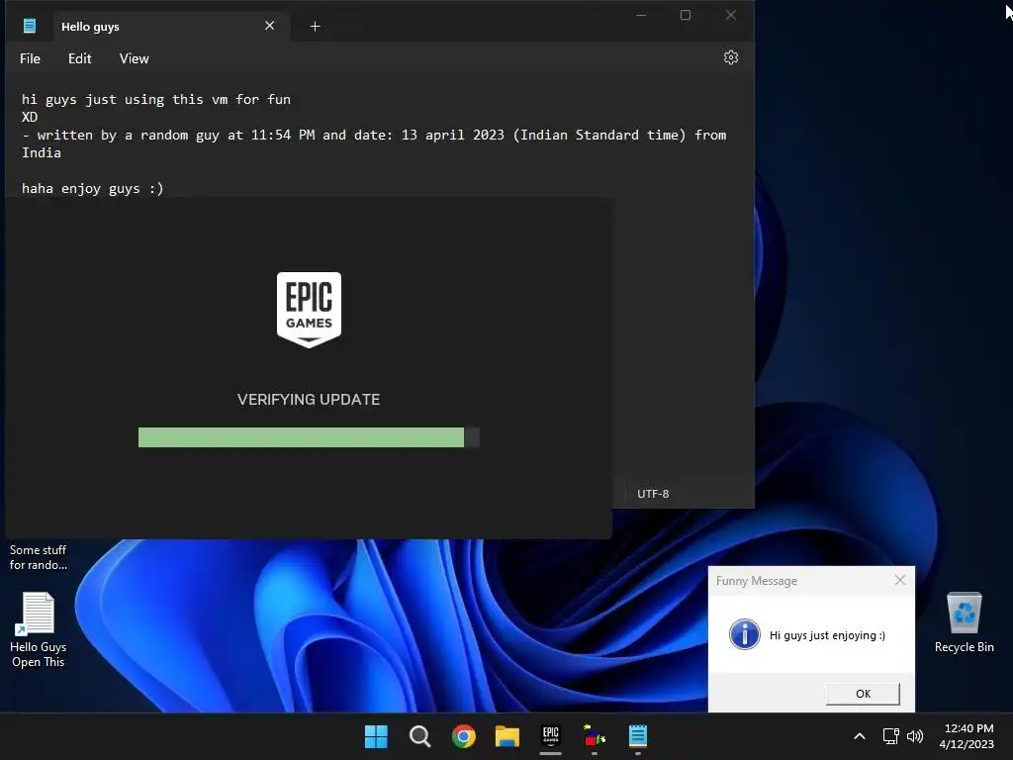Screen dimensions: 1013x760
Task: Show hidden icons in system tray
Action: pos(860,736)
